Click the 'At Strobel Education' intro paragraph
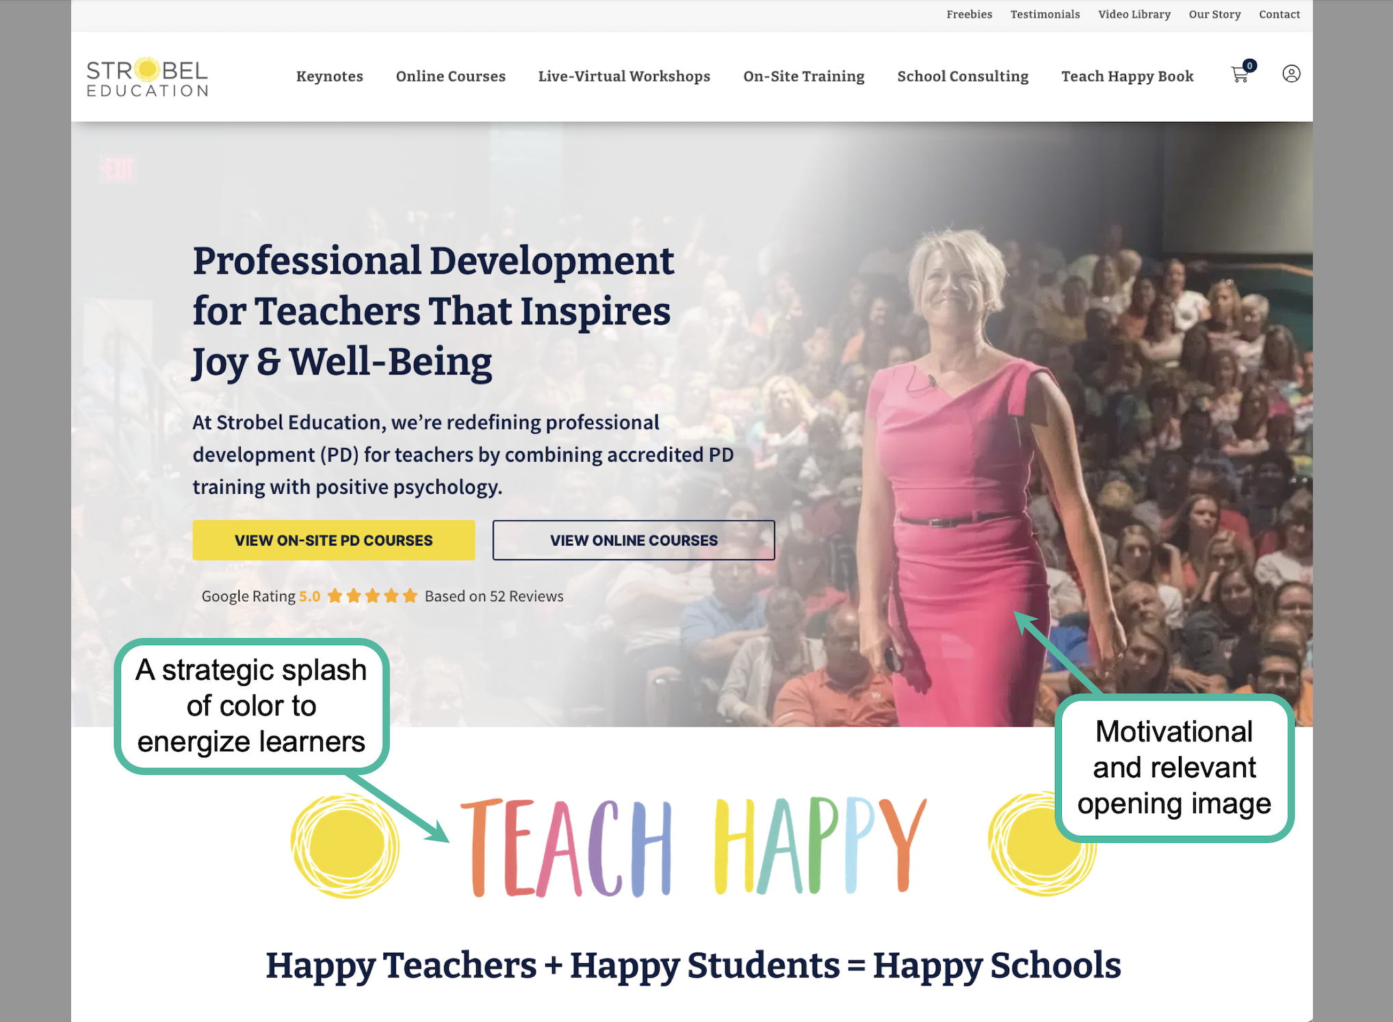 (463, 454)
